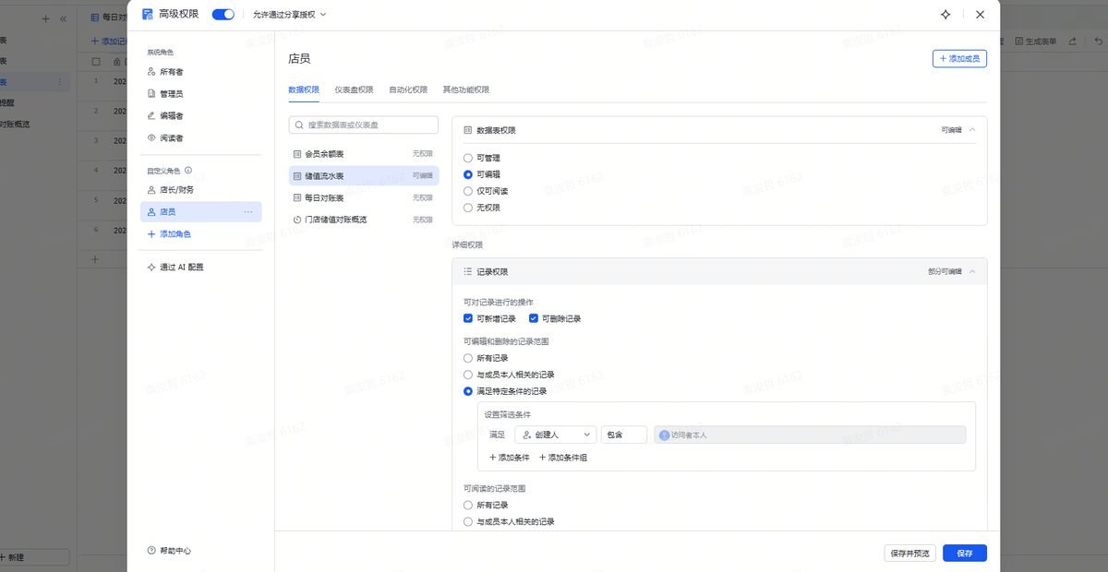Click the 店长/财务 person icon
The width and height of the screenshot is (1108, 572).
(x=151, y=190)
